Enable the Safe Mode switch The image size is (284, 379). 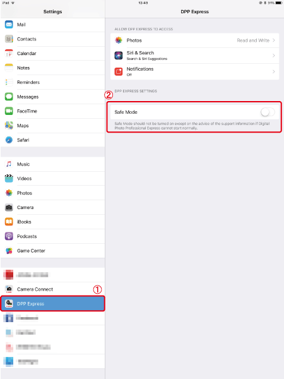(268, 112)
